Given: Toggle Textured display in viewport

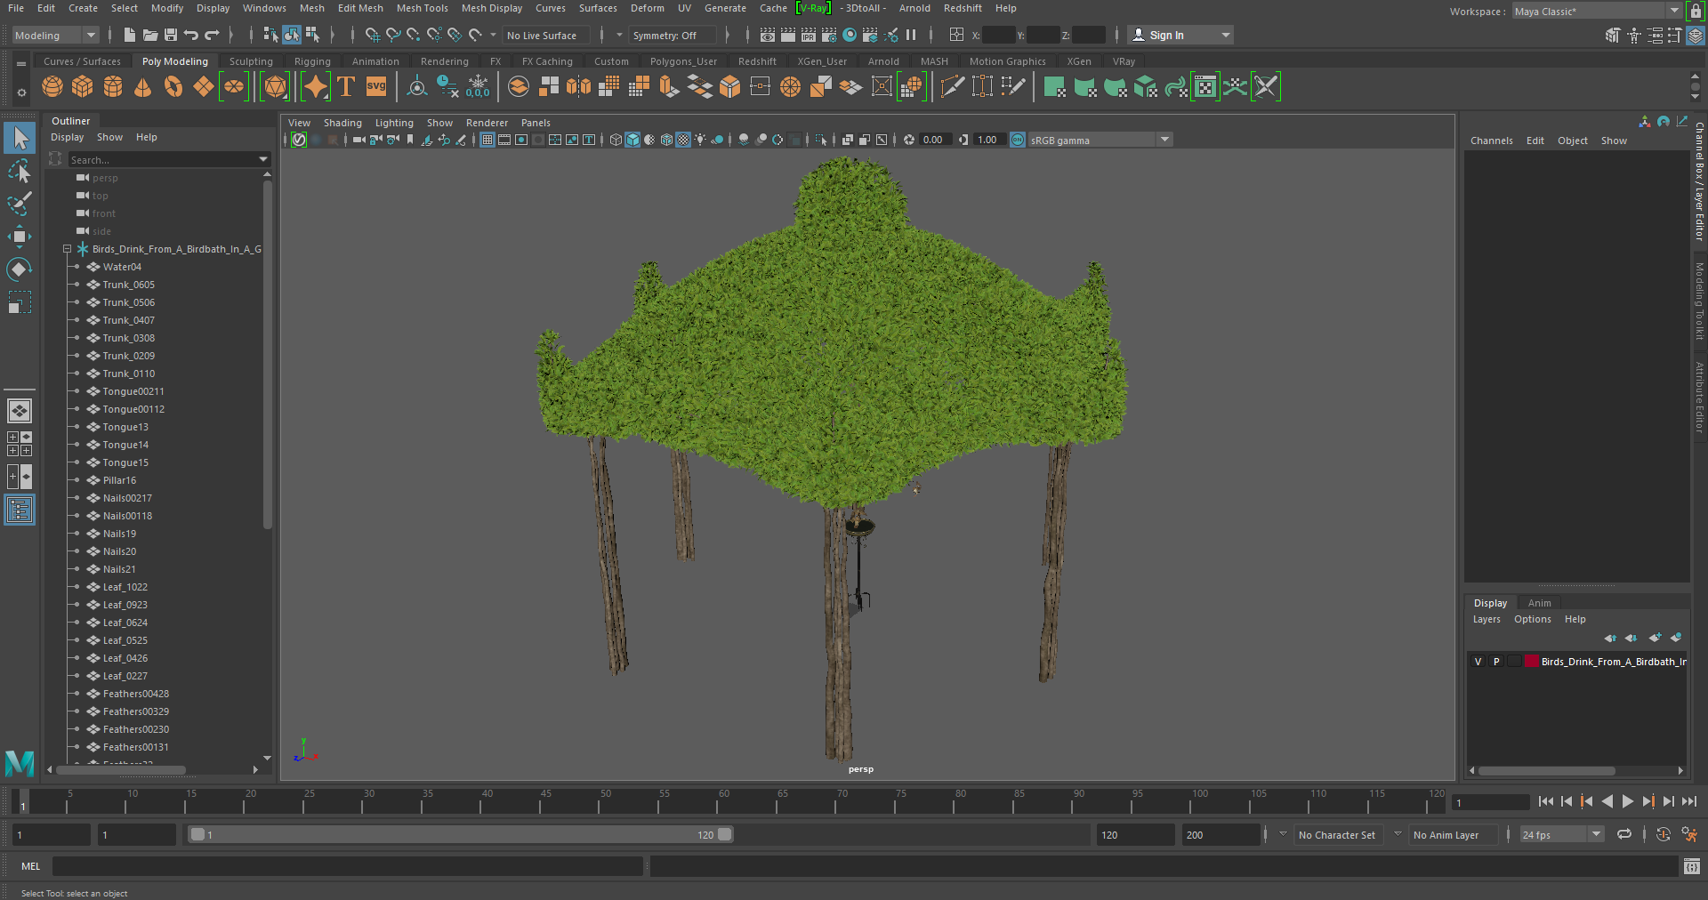Looking at the screenshot, I should point(683,140).
